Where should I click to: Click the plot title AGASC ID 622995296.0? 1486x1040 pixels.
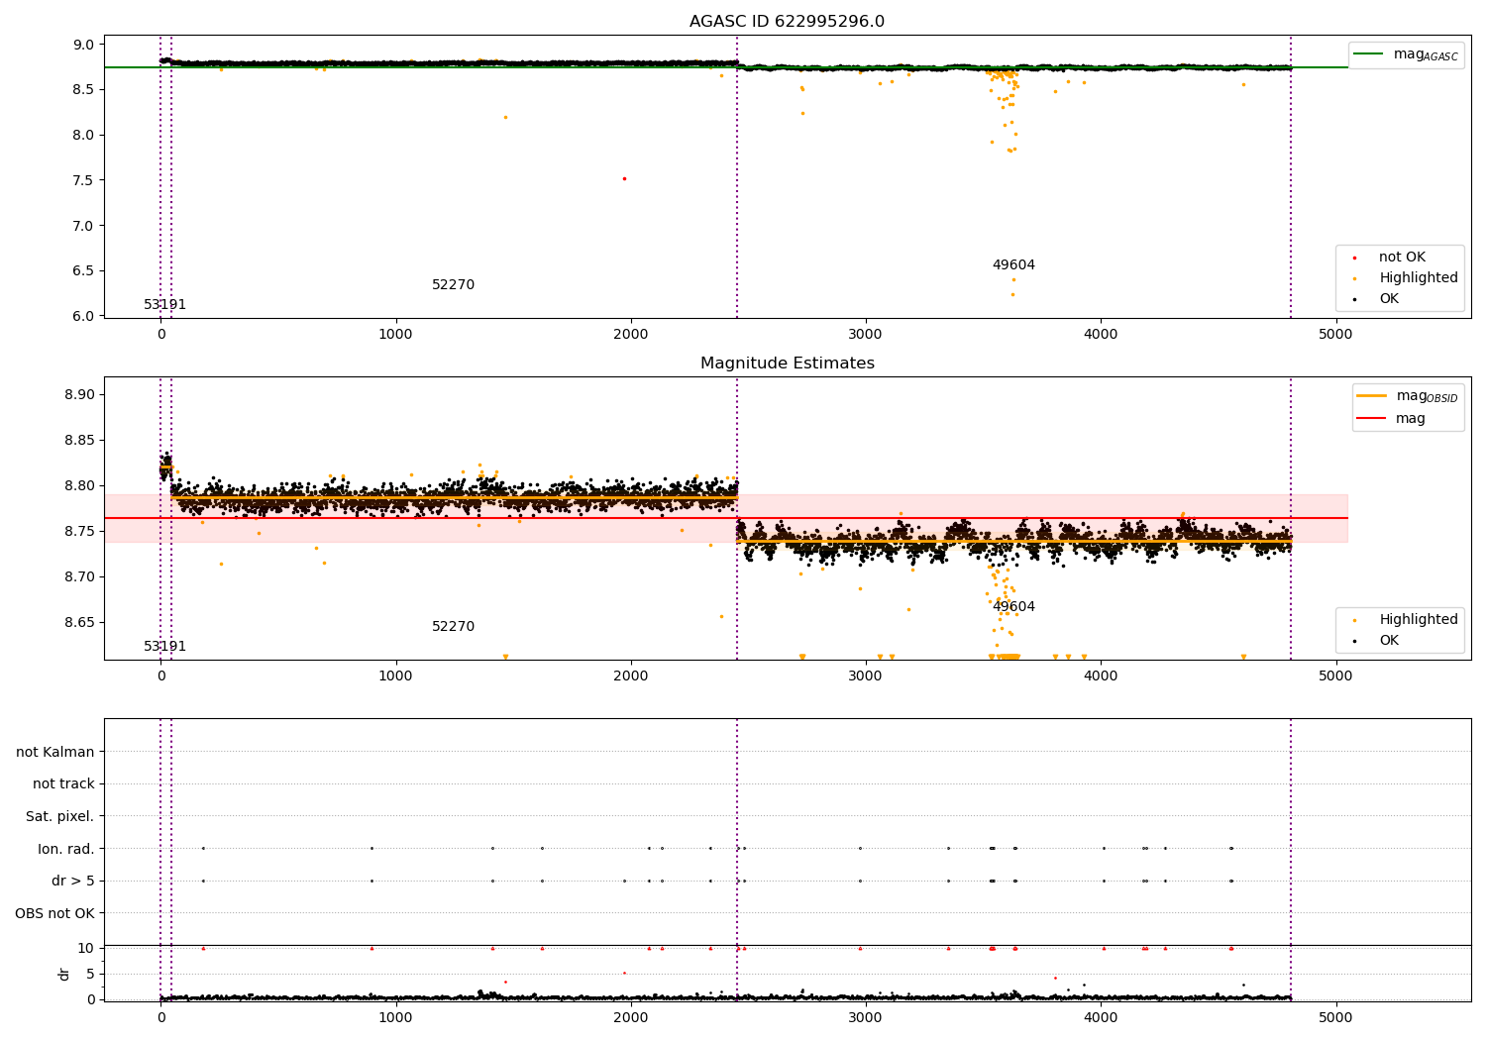[x=787, y=22]
